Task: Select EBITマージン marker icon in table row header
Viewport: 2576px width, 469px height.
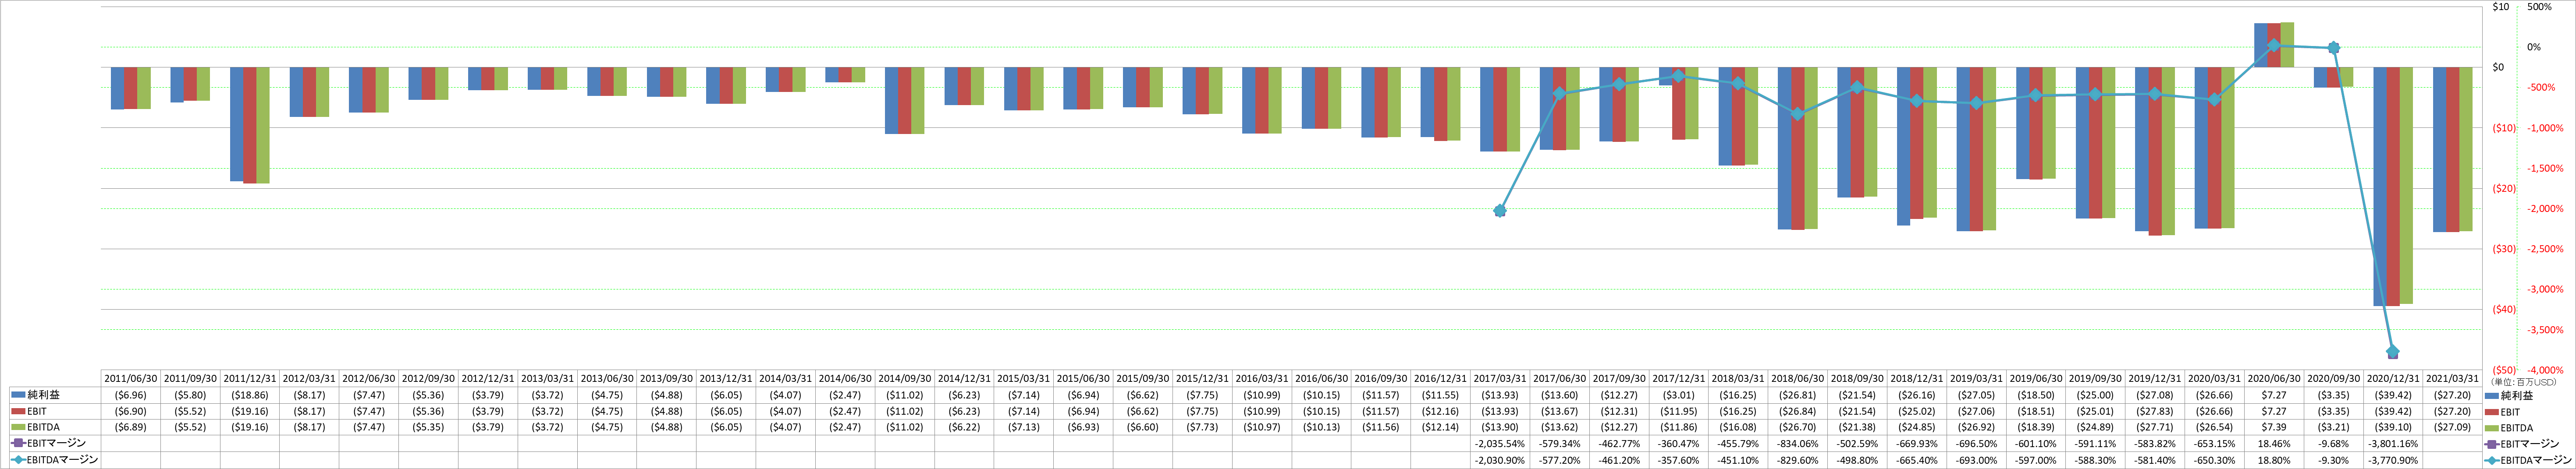Action: point(18,443)
